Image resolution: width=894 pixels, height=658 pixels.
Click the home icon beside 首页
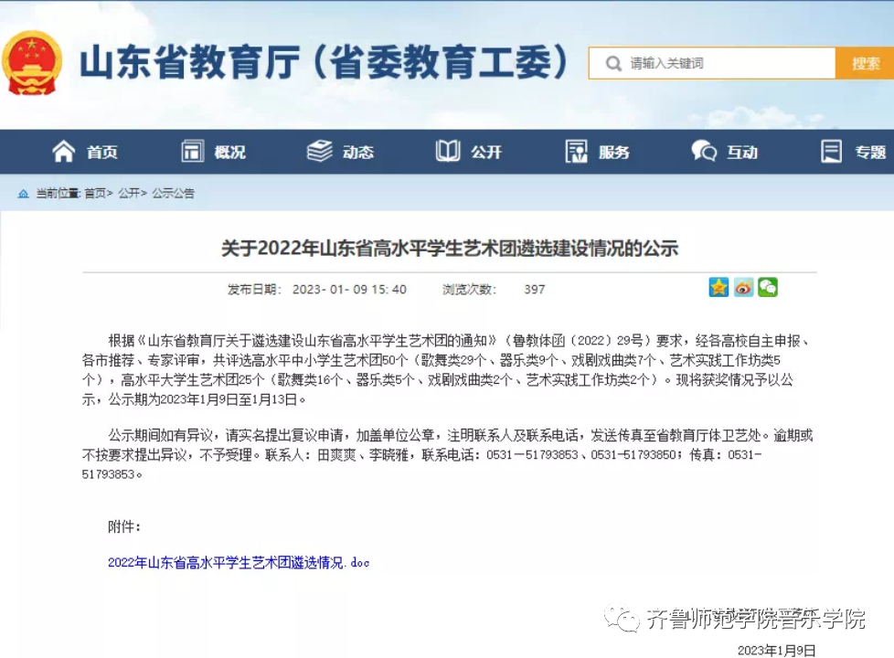point(63,152)
